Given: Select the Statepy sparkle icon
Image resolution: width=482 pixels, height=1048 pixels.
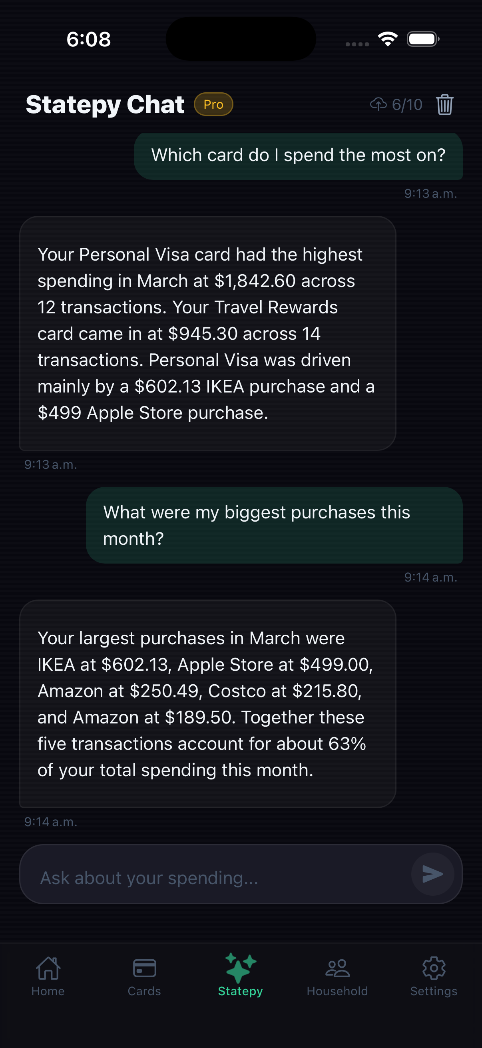Looking at the screenshot, I should (x=240, y=967).
